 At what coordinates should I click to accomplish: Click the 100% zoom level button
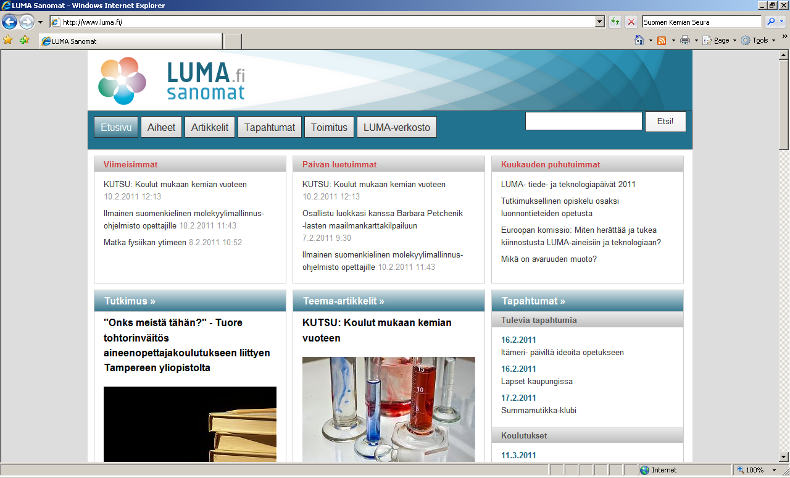(750, 470)
